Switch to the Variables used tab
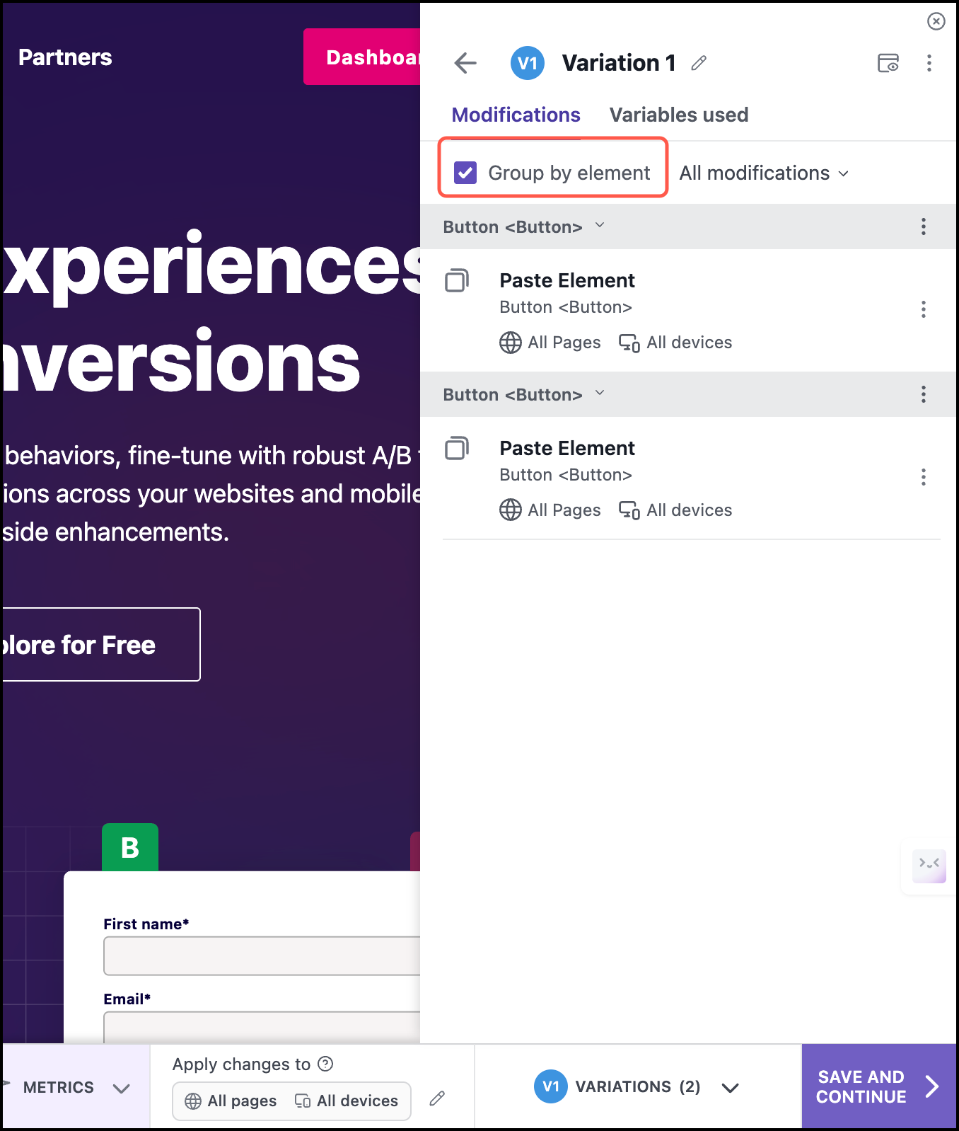959x1131 pixels. point(678,115)
